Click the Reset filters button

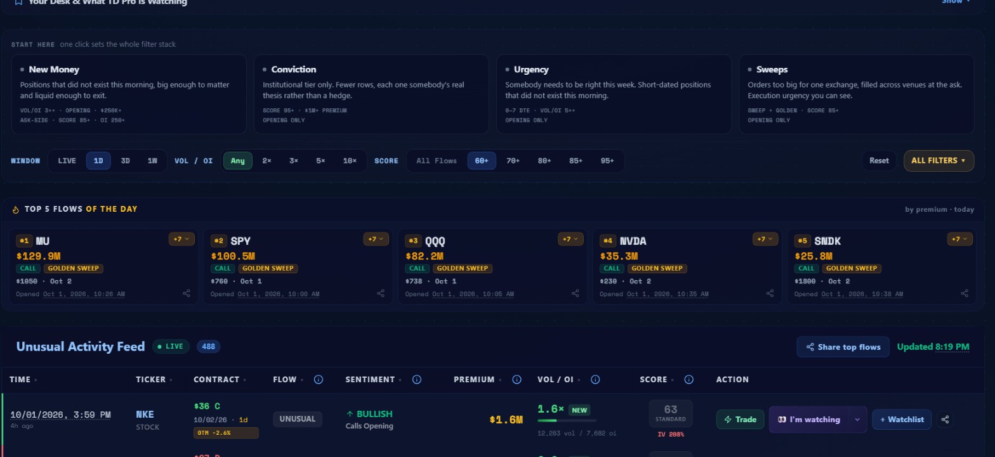(x=879, y=160)
